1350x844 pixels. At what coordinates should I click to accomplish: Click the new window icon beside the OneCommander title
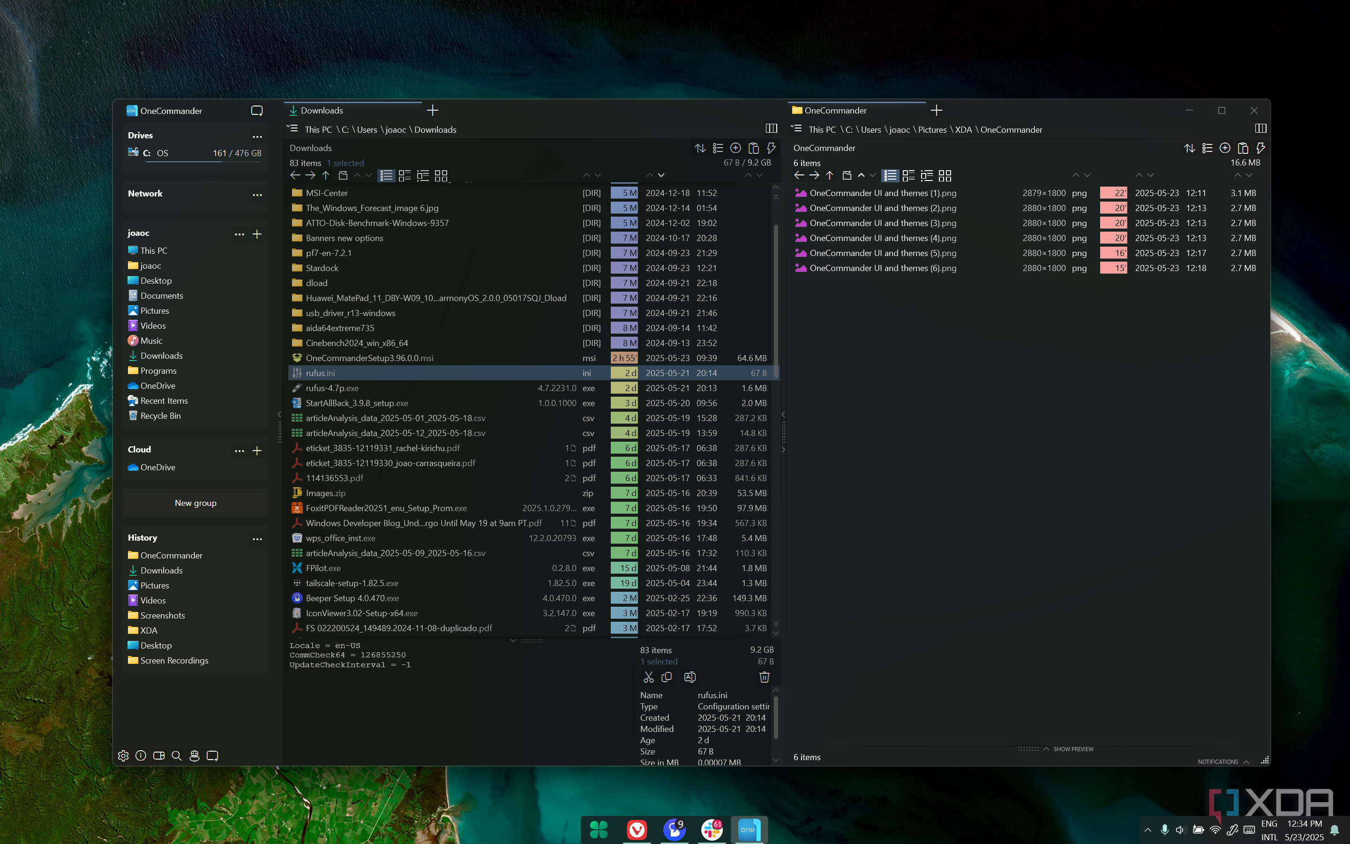point(256,111)
